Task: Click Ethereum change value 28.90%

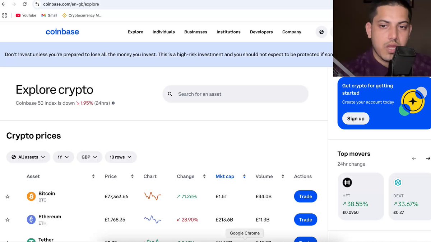Action: click(187, 219)
